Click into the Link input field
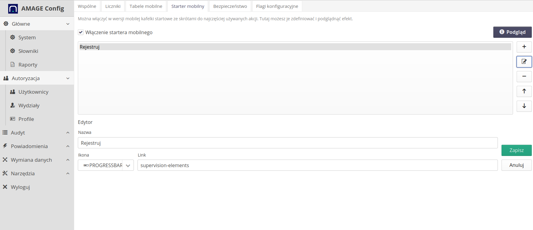Image resolution: width=533 pixels, height=230 pixels. 317,165
